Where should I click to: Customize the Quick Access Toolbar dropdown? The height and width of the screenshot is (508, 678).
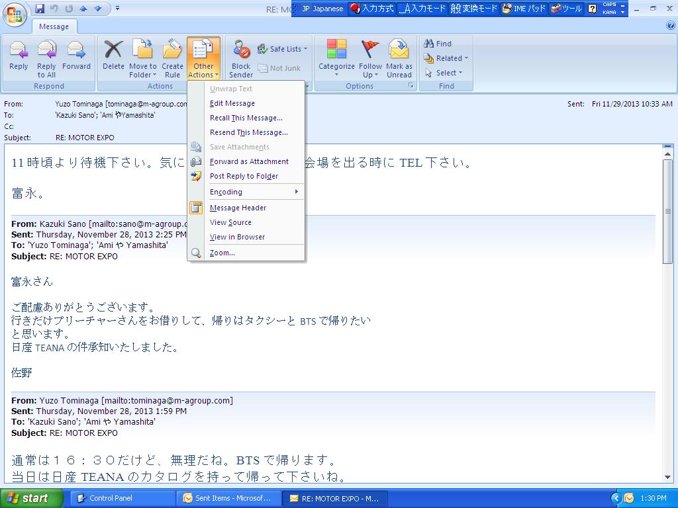point(118,8)
